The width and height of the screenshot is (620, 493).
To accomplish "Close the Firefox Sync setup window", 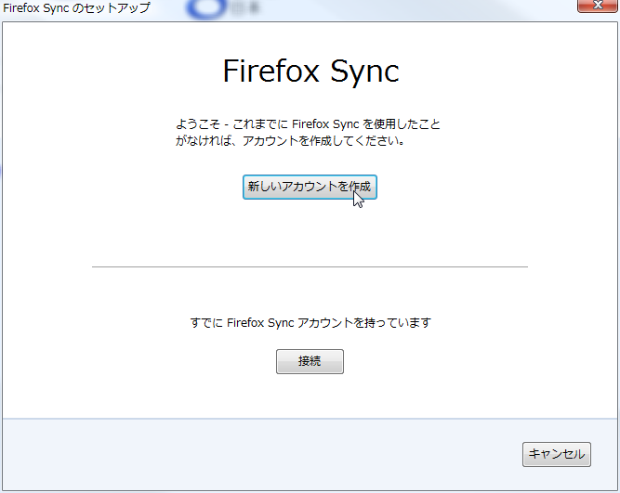I will [x=597, y=6].
